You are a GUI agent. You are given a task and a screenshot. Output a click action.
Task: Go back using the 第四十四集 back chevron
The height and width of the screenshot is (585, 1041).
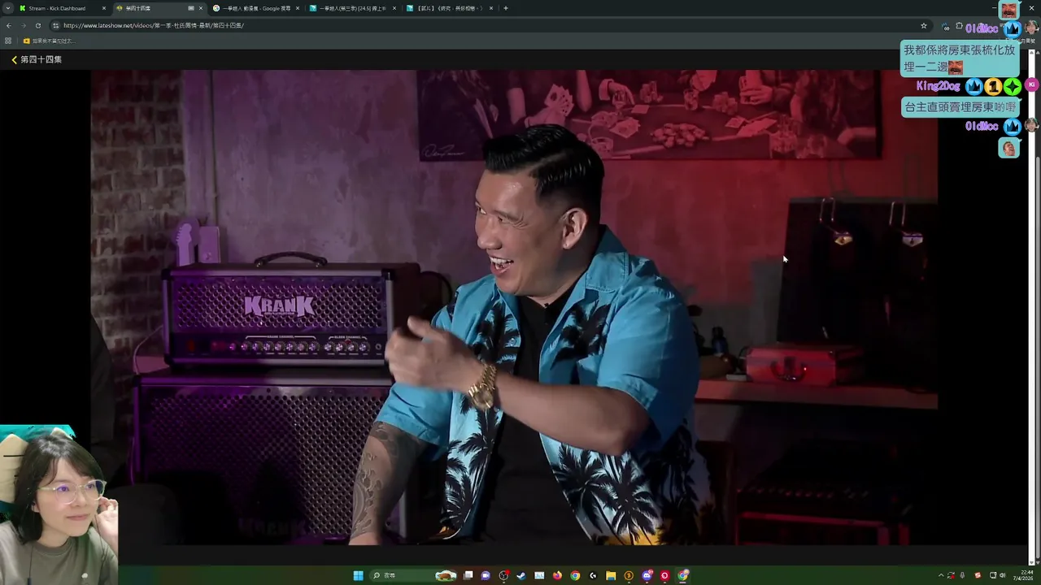14,59
